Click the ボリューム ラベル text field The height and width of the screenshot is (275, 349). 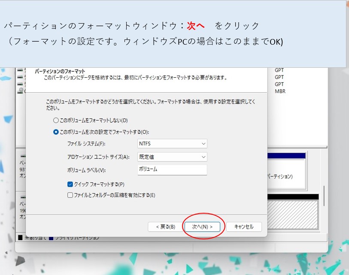(x=172, y=169)
